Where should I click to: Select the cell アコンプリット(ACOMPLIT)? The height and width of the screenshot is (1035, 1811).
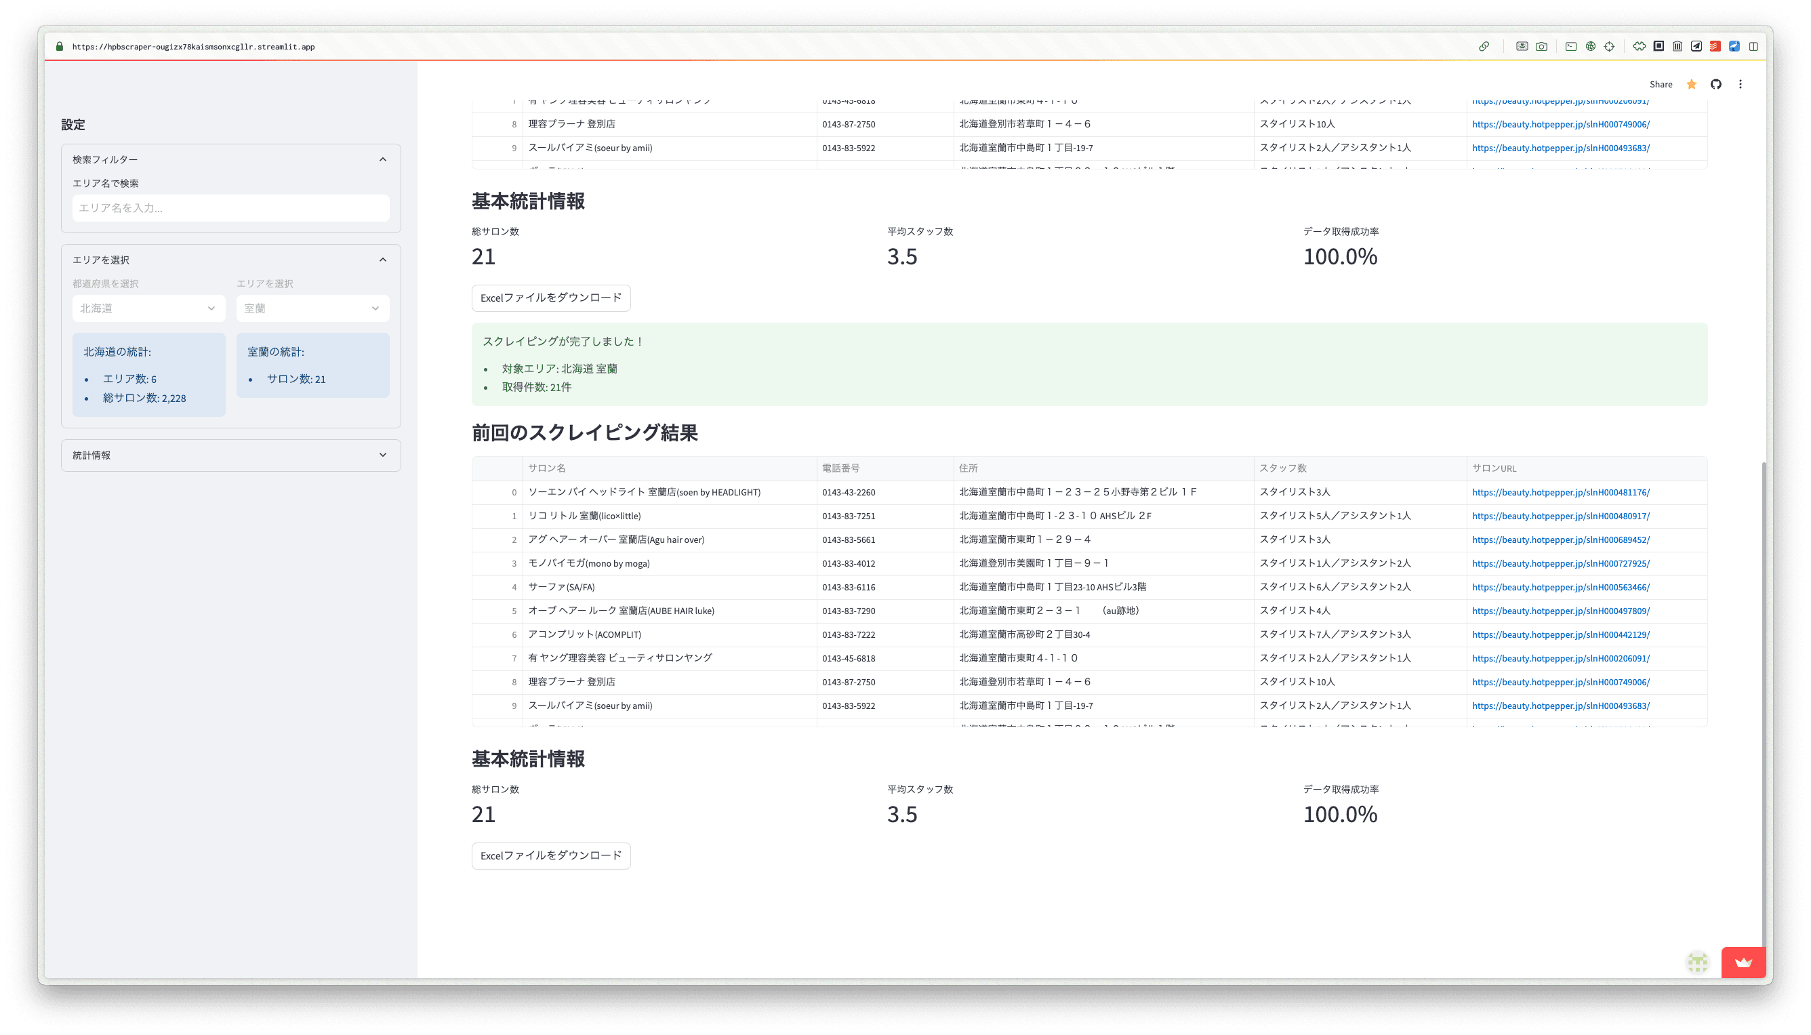tap(670, 635)
